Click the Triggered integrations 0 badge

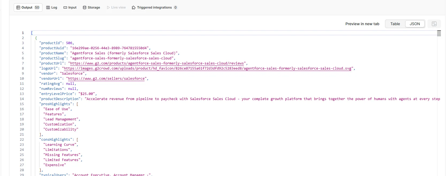tap(175, 7)
